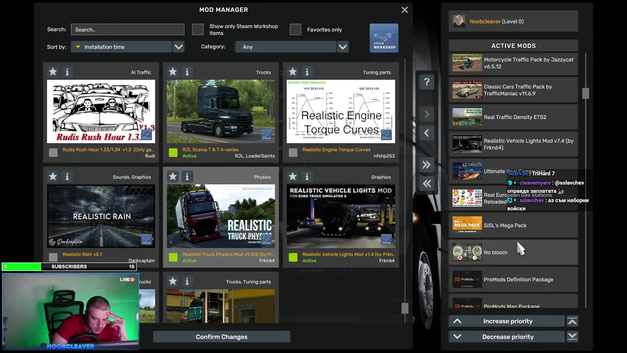Disable the RJL Scania T mod checkbox
The height and width of the screenshot is (353, 627).
pyautogui.click(x=173, y=152)
